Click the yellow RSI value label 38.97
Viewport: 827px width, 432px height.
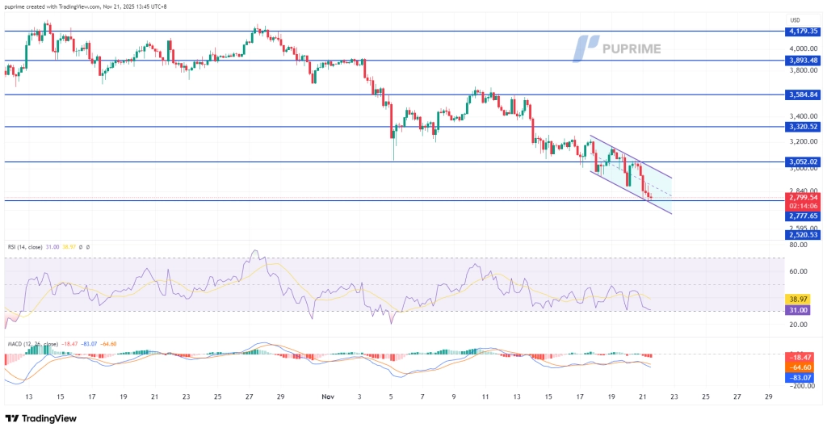point(797,299)
